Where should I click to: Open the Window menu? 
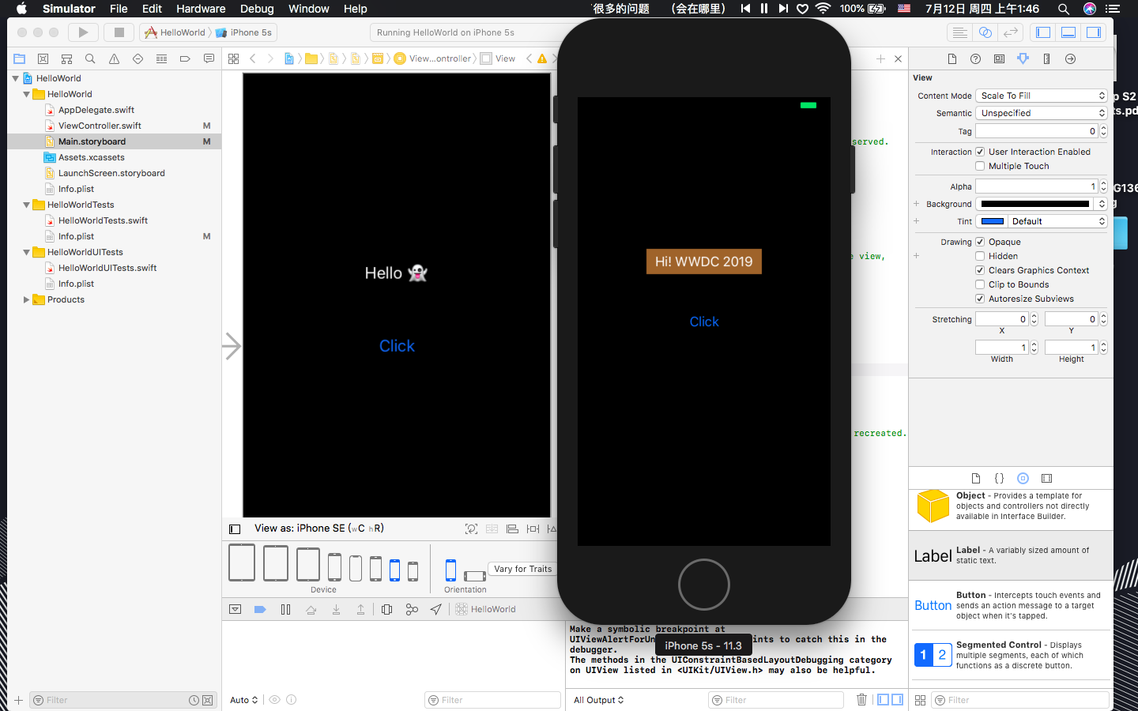(x=309, y=9)
